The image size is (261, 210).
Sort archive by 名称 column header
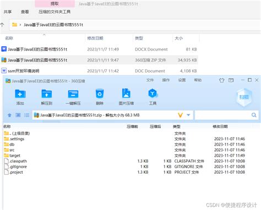pos(7,126)
